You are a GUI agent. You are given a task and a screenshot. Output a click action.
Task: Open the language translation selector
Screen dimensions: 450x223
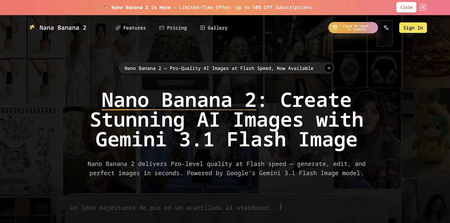386,28
